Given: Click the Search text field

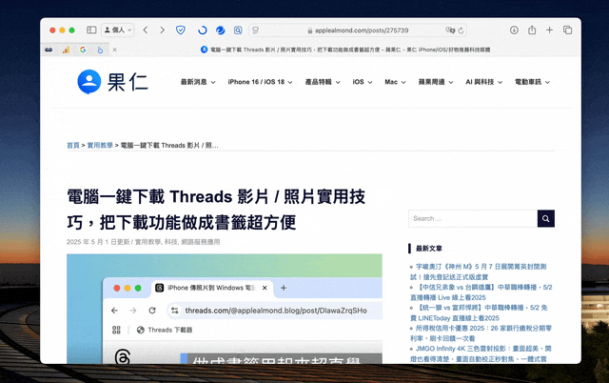Looking at the screenshot, I should (x=473, y=218).
